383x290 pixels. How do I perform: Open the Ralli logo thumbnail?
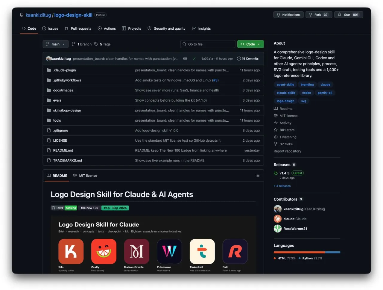click(235, 251)
